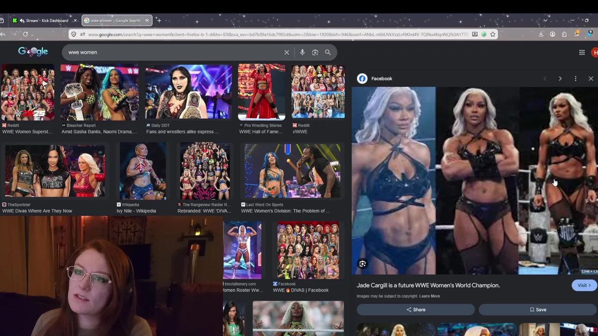This screenshot has height=336, width=598.
Task: Open Firefox extensions puzzle icon
Action: coord(564,34)
